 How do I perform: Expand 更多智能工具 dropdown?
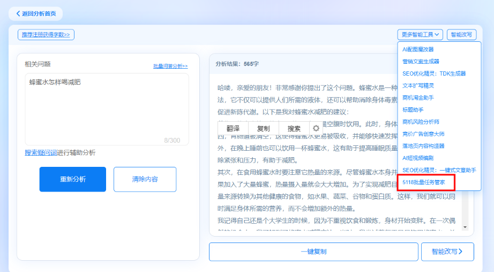[420, 35]
